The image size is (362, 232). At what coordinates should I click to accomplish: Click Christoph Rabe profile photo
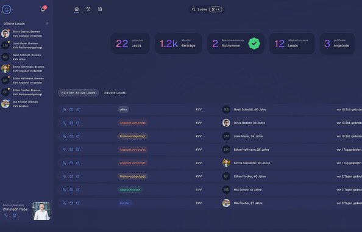(x=41, y=211)
